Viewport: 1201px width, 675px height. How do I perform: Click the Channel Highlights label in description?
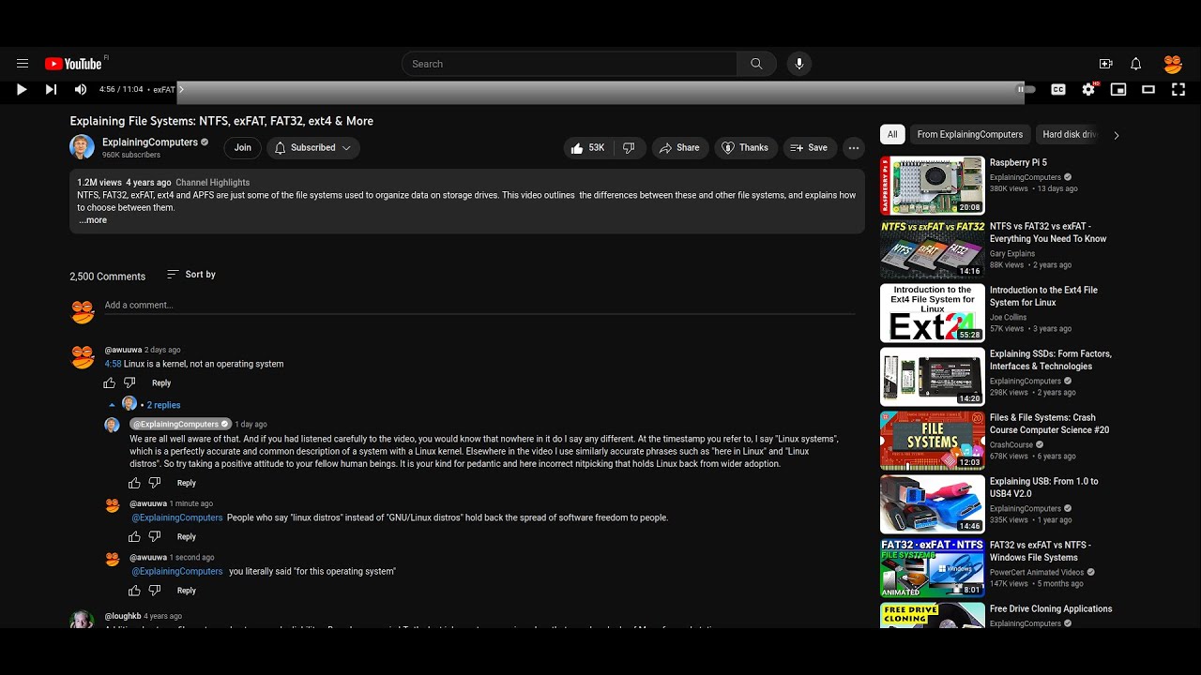[x=212, y=183]
